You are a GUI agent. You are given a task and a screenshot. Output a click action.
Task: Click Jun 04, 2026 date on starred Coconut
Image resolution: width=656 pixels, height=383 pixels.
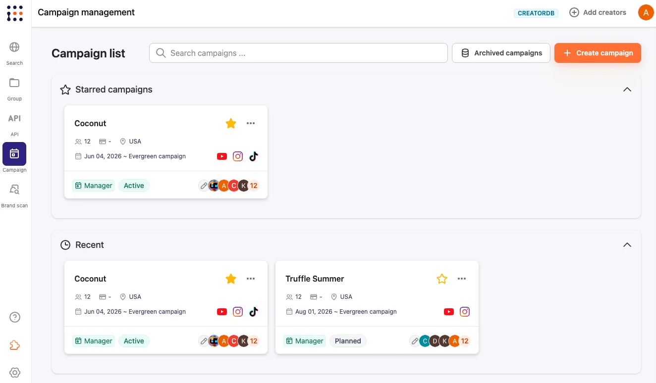point(103,156)
